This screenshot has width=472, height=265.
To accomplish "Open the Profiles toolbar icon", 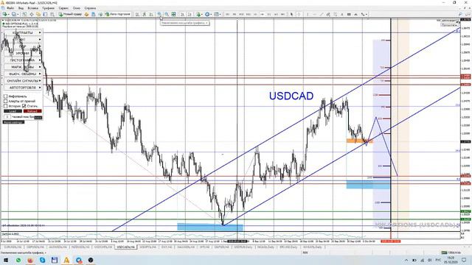I will click(x=14, y=14).
